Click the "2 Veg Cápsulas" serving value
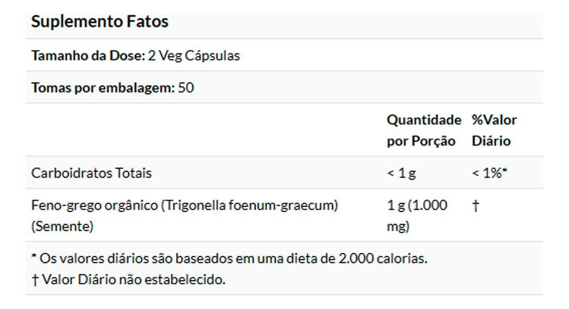The width and height of the screenshot is (569, 309). pyautogui.click(x=194, y=56)
